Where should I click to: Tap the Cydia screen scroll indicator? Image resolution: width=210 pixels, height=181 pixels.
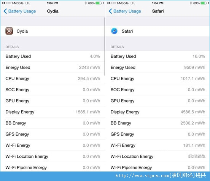(104, 46)
